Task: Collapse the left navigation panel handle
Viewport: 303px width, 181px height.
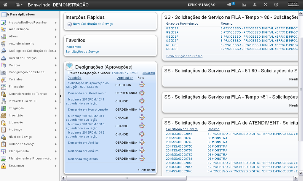Action: (x=60, y=92)
